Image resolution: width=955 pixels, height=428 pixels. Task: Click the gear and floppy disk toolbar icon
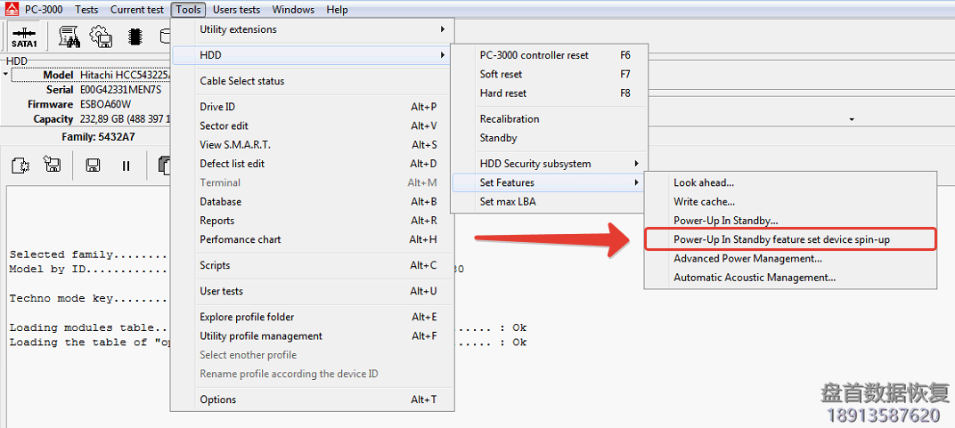pos(101,36)
